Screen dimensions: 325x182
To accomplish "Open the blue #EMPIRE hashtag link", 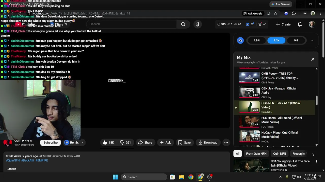I will tap(42, 161).
